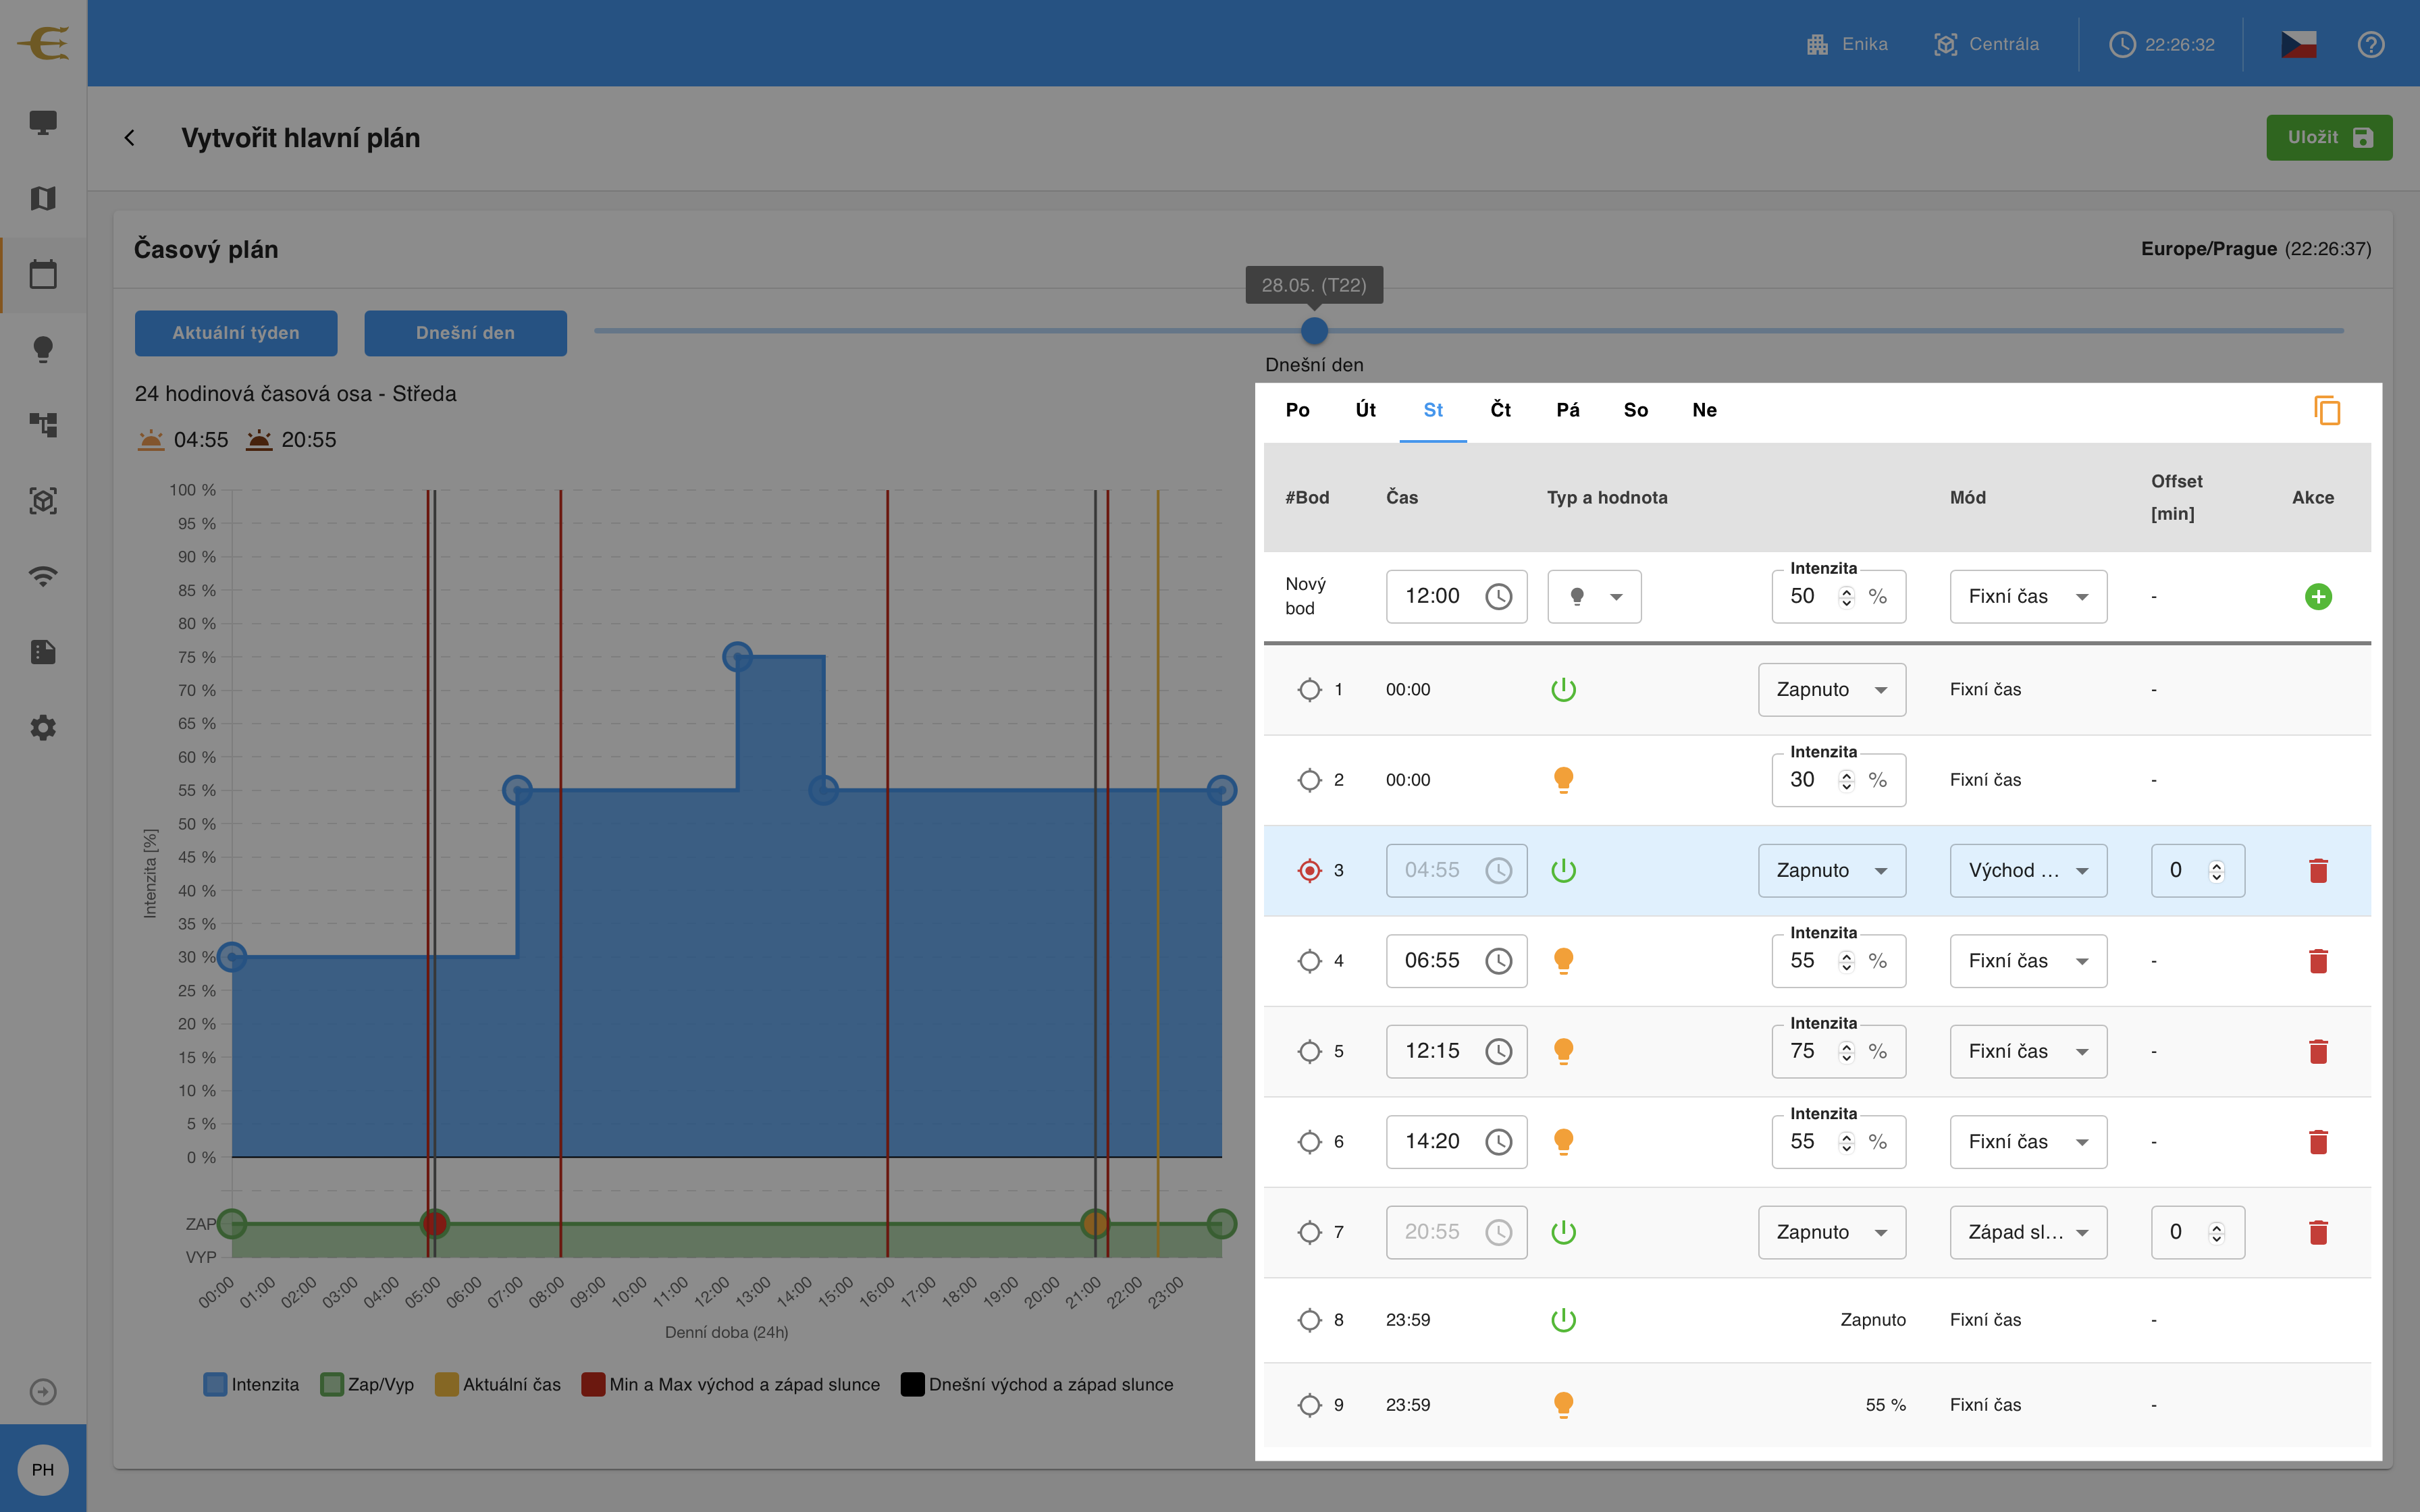This screenshot has height=1512, width=2420.
Task: Open Zapnuto dropdown for point 1
Action: click(1832, 689)
